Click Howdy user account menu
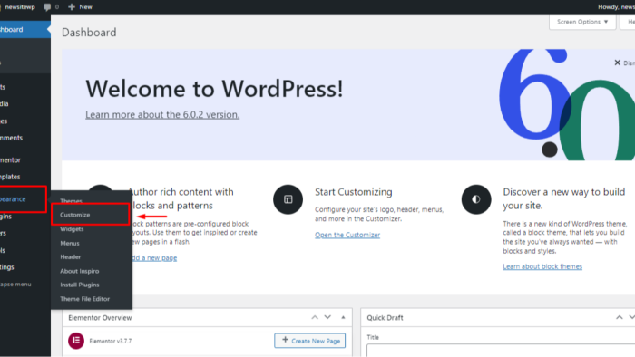Screen dimensions: 635x357 (x=616, y=7)
